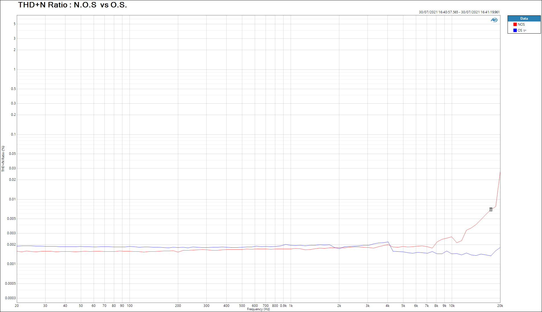
Task: Click the measurement timestamp above the graph
Action: click(x=459, y=12)
